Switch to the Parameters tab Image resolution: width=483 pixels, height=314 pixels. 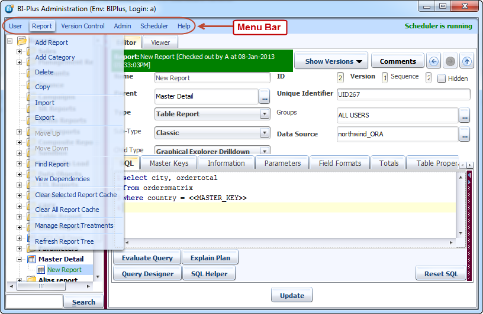pos(282,163)
